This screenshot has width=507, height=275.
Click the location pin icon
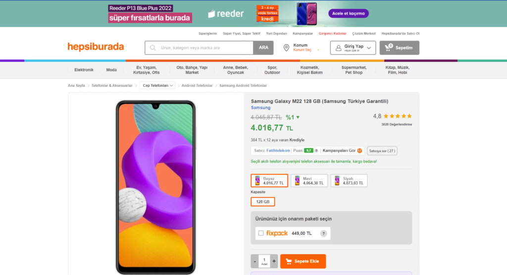[x=286, y=48]
